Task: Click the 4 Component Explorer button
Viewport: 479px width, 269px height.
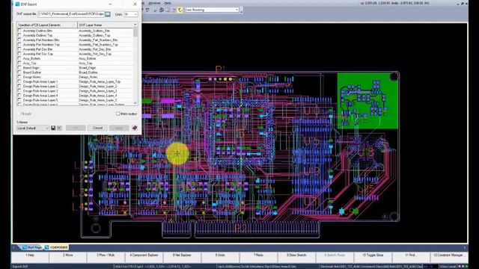Action: [144, 257]
